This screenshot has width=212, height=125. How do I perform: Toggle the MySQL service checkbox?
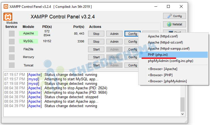tap(12, 42)
